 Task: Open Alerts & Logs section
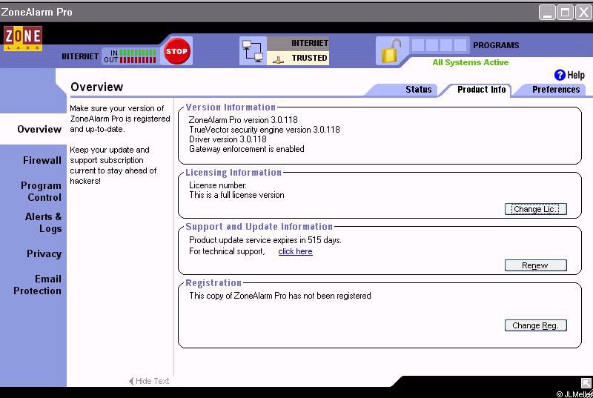click(x=43, y=222)
